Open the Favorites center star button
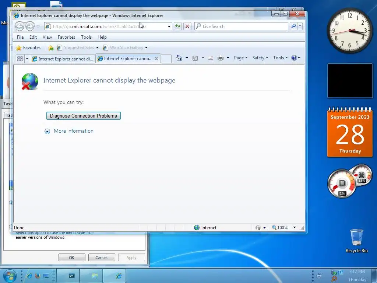This screenshot has width=377, height=283. click(x=28, y=48)
